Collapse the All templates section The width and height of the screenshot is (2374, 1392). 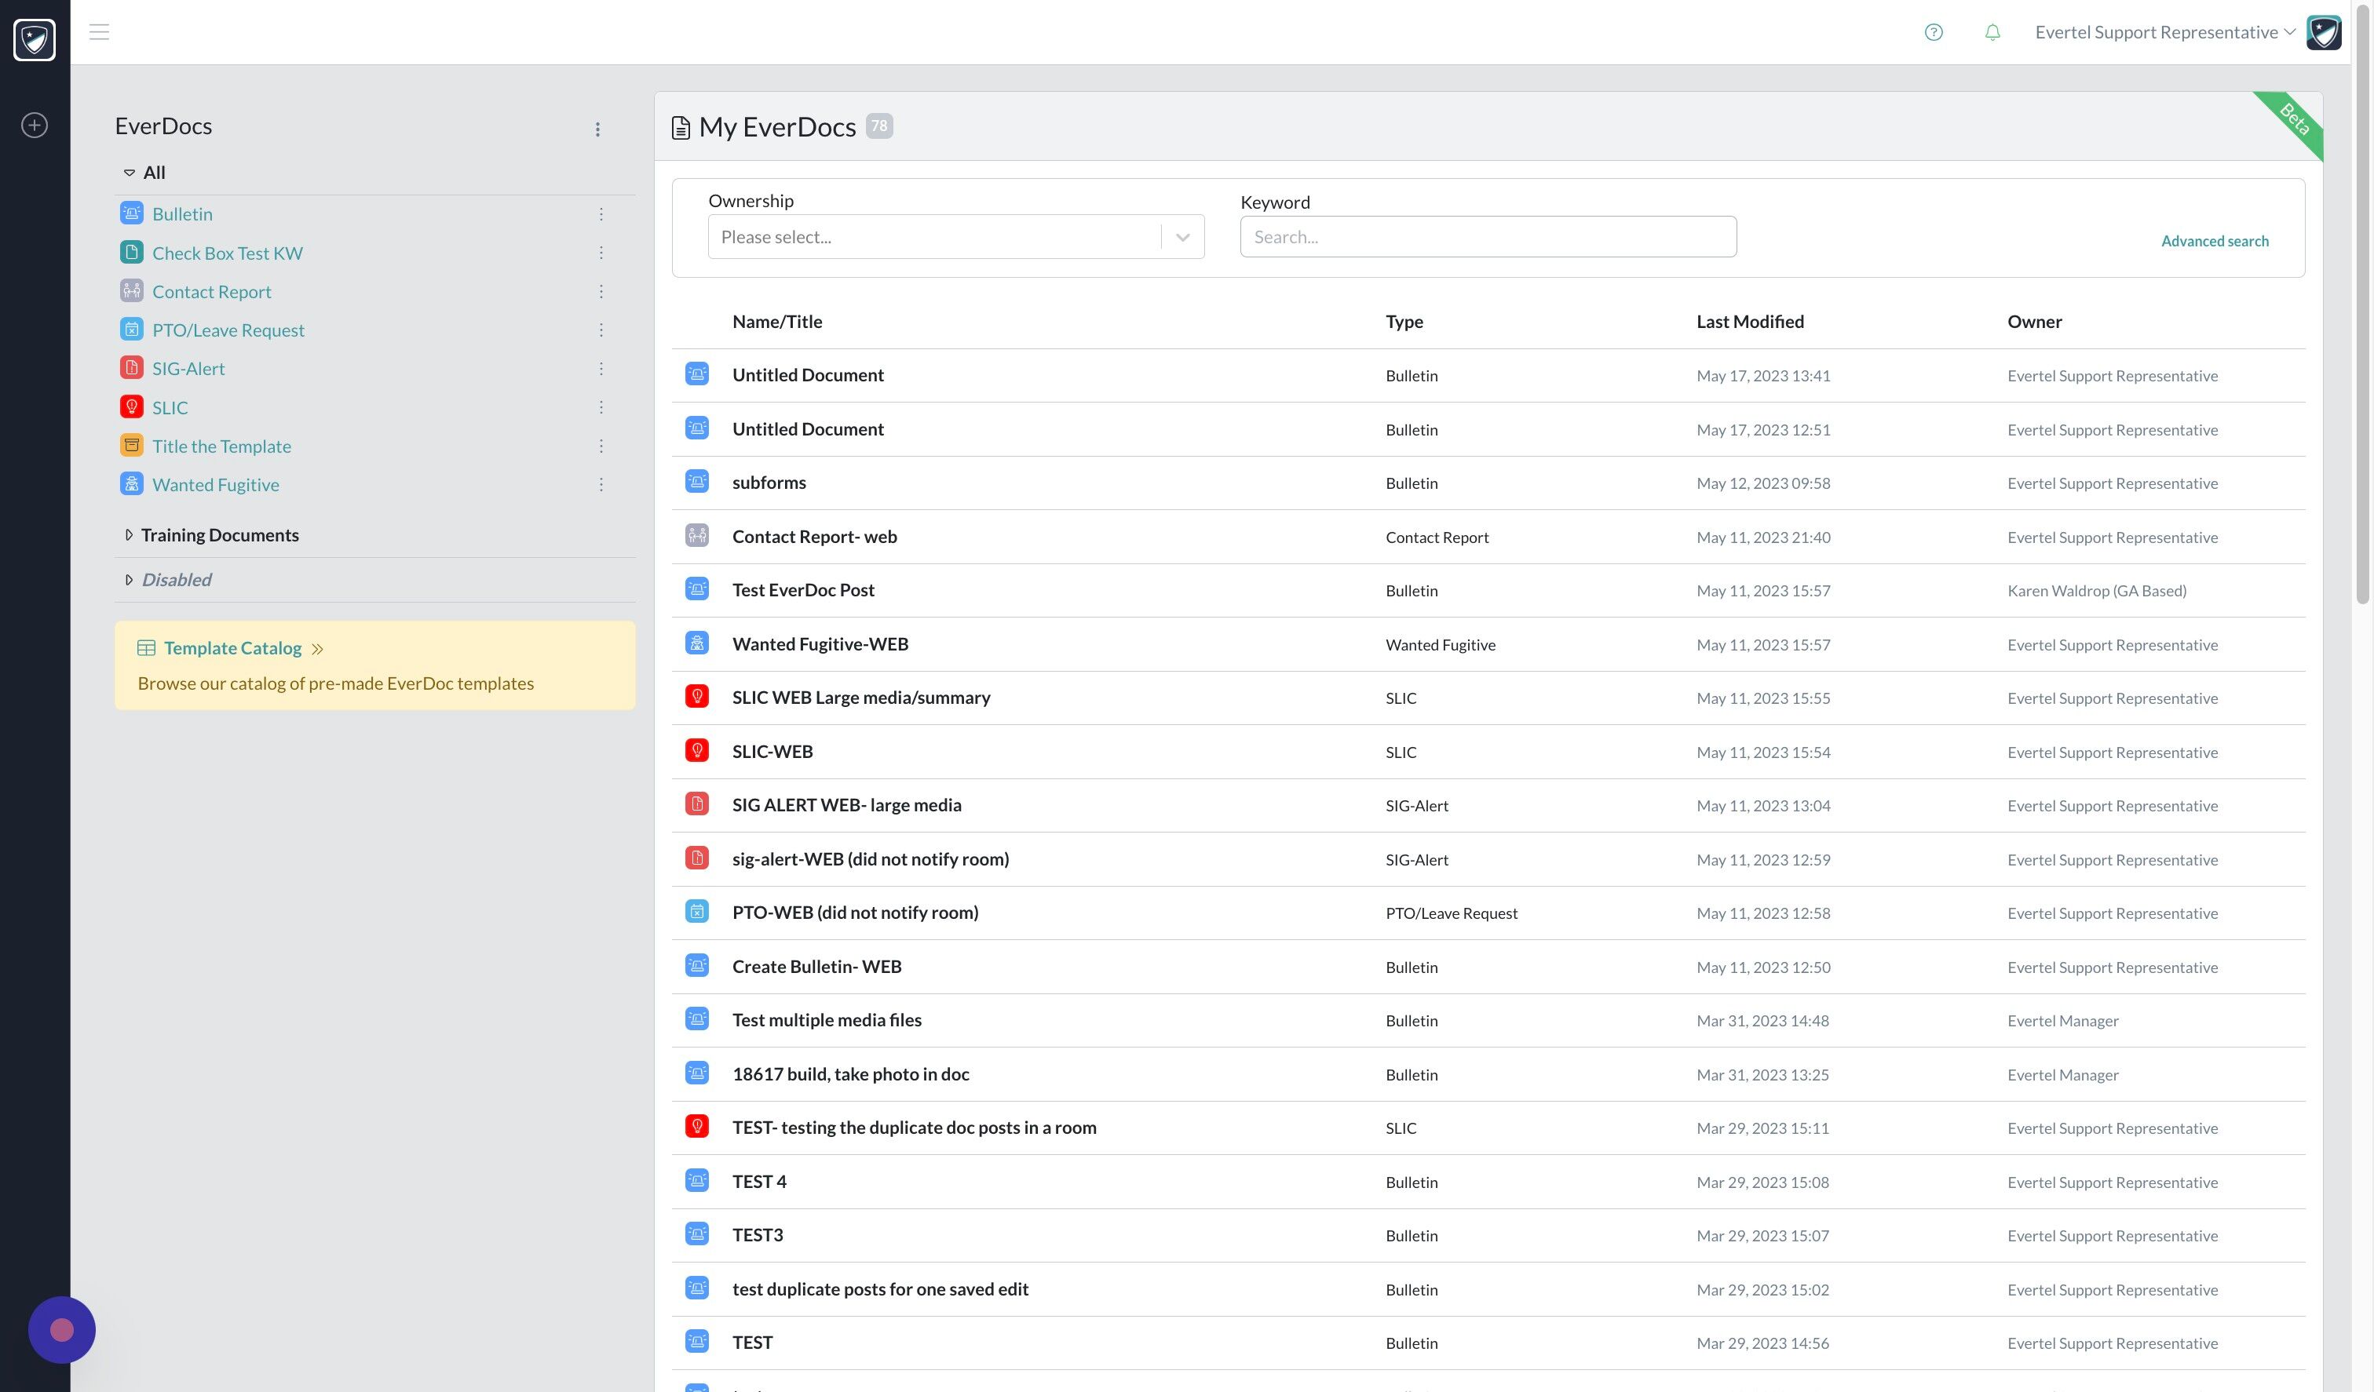129,173
